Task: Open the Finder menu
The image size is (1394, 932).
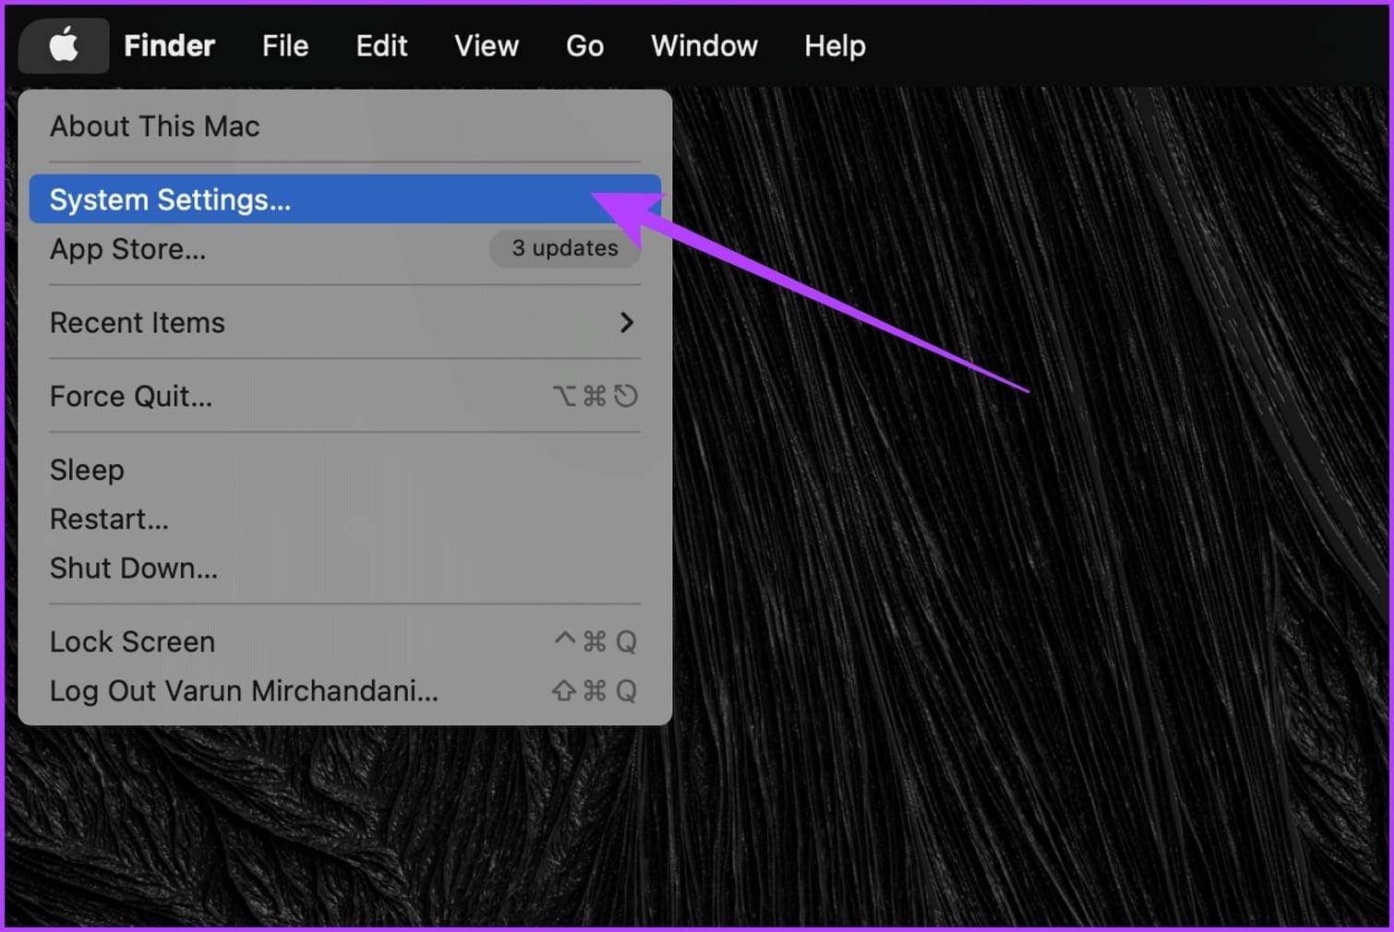Action: click(x=169, y=45)
